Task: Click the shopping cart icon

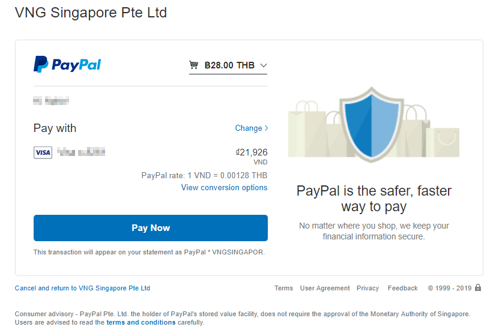Action: [194, 65]
